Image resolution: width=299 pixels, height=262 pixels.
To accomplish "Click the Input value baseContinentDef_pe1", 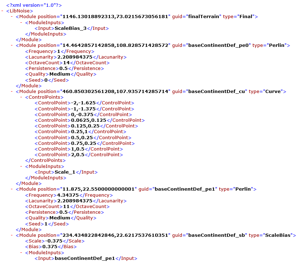I will pos(85,258).
